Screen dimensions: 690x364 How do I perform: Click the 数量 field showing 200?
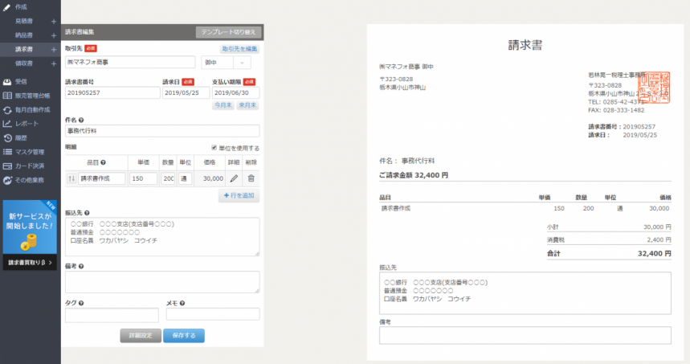[168, 178]
